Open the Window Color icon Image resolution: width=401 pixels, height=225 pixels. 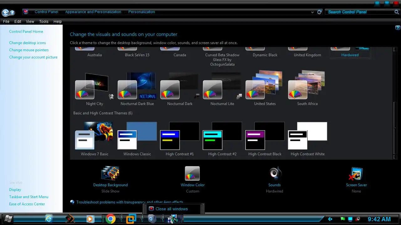(x=192, y=173)
